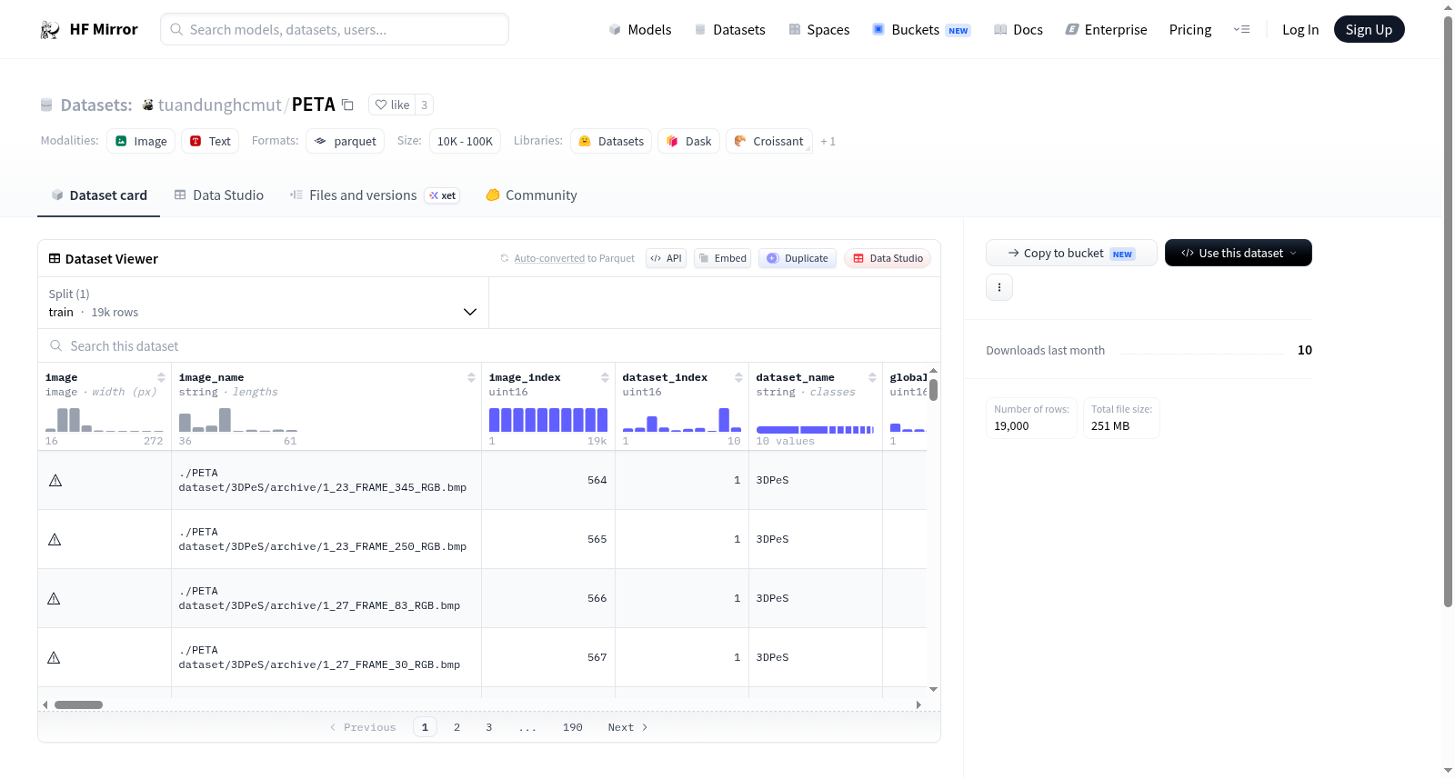The width and height of the screenshot is (1455, 779).
Task: Open the three-dot more options button
Action: [999, 287]
